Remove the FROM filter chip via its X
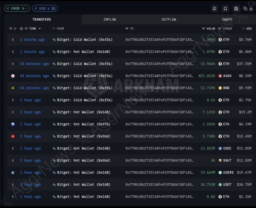Screen dimensions: 256x208 coord(8,9)
